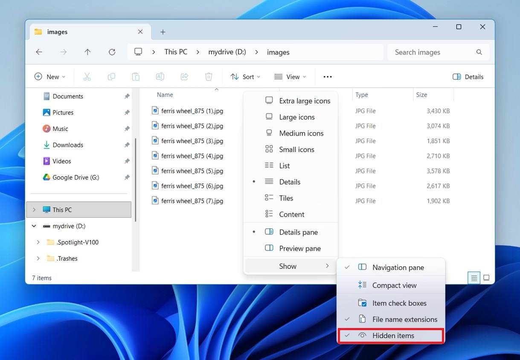This screenshot has height=360, width=520.
Task: Switch to details view icon in status bar
Action: pos(474,278)
